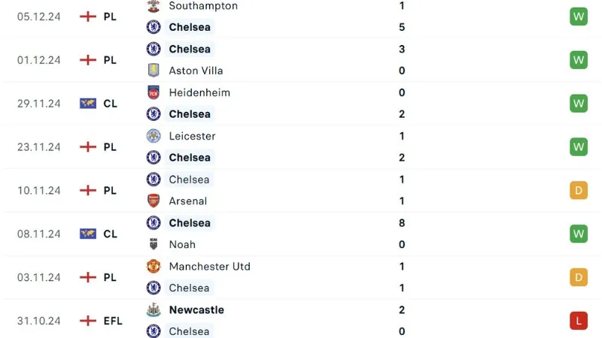Click the D result badge for the Arsenal match
Image resolution: width=602 pixels, height=338 pixels.
pos(578,191)
